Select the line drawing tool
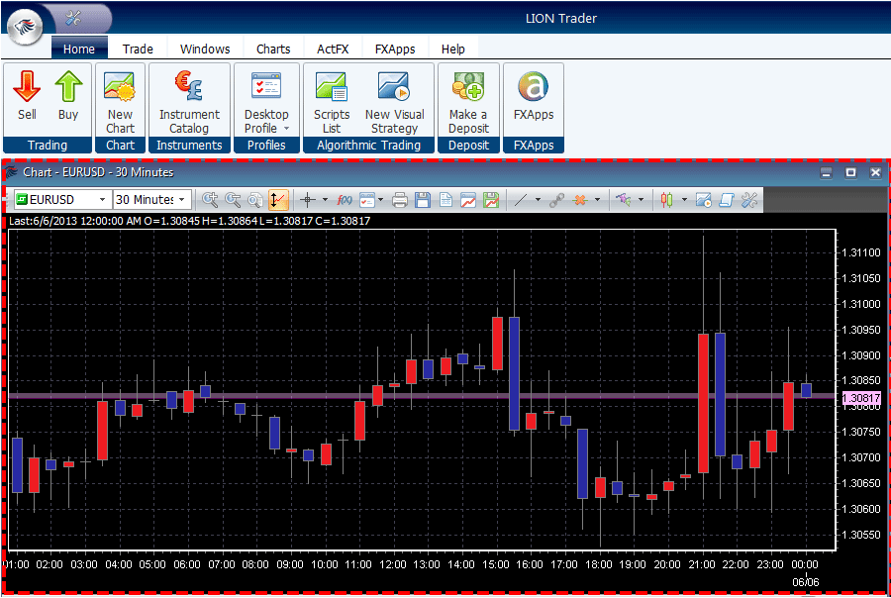 click(521, 200)
